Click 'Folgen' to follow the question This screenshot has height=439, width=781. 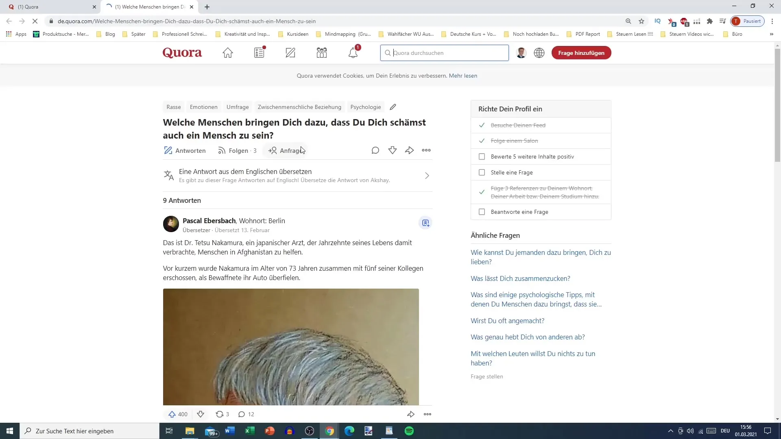[237, 150]
